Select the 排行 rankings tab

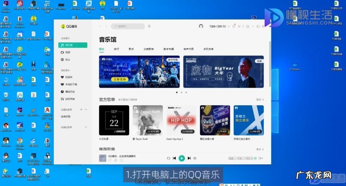(116, 49)
